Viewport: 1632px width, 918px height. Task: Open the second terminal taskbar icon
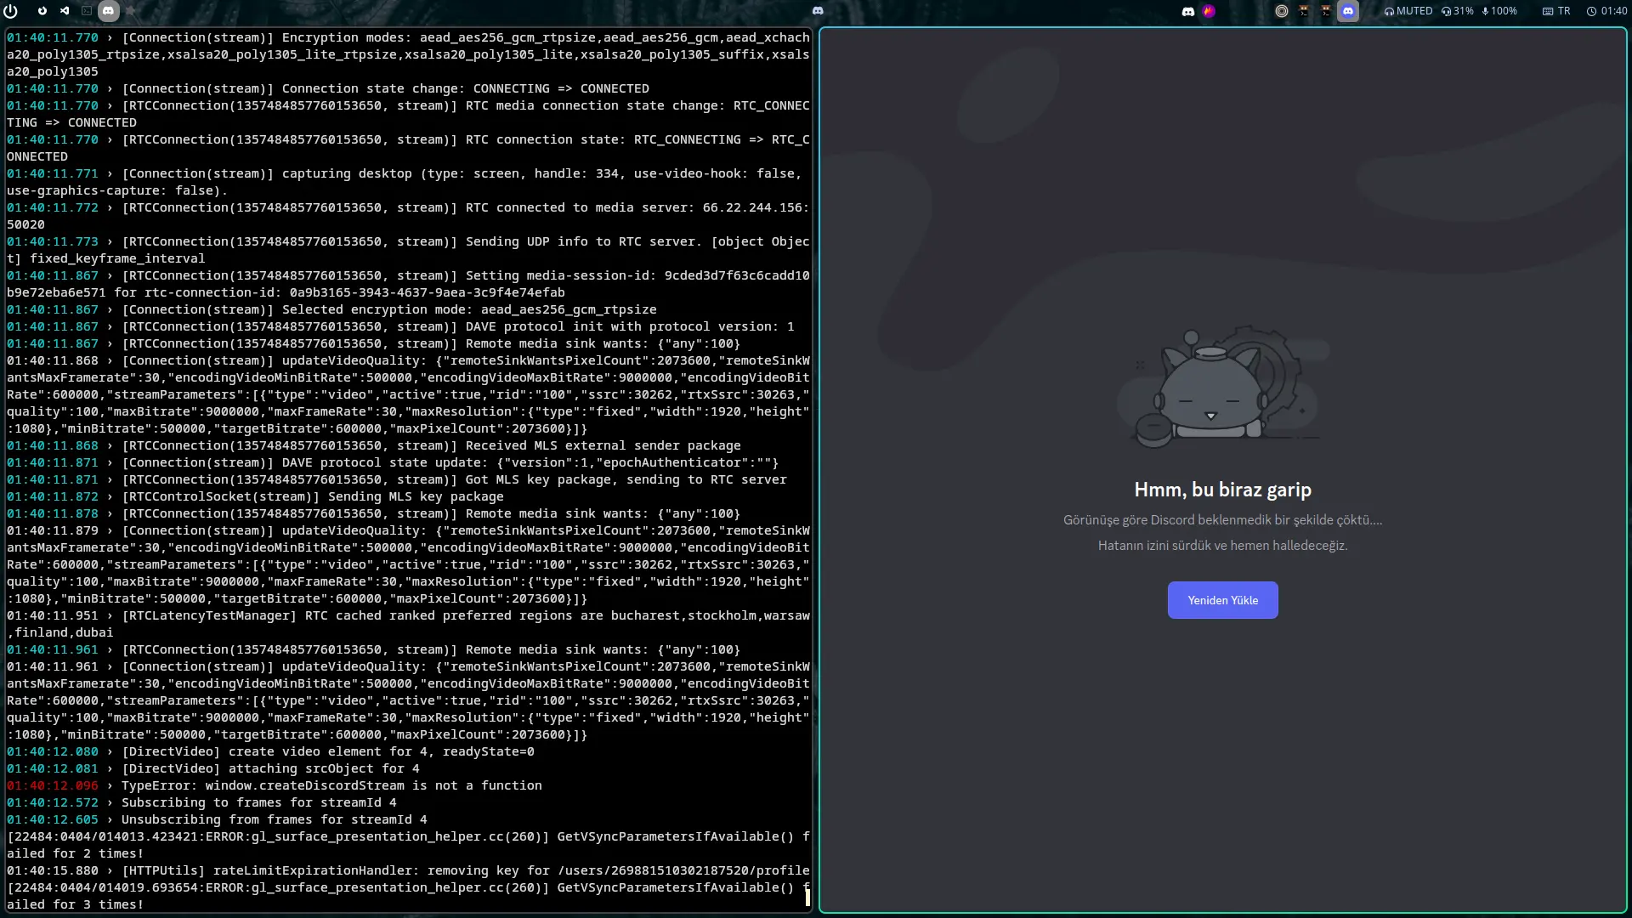coord(1326,11)
